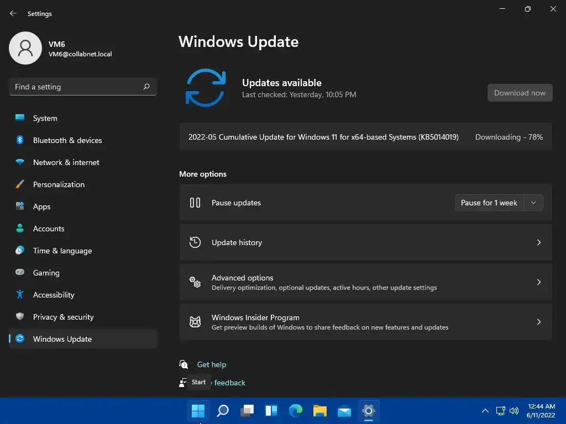
Task: Click the Bluetooth icon in sidebar
Action: coord(20,140)
